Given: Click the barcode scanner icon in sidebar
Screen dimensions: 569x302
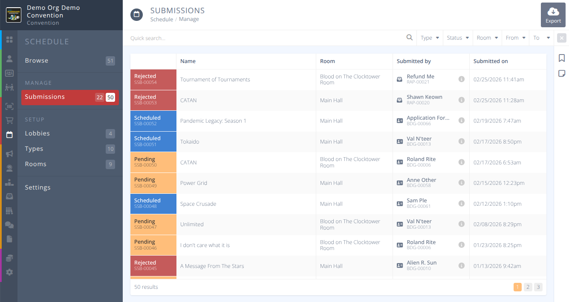Looking at the screenshot, I should point(9,106).
